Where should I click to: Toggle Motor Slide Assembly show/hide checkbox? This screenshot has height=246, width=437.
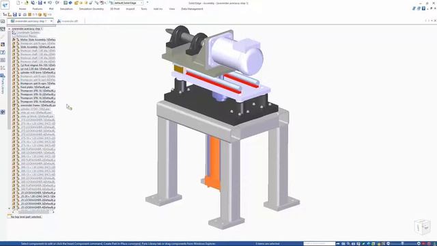(x=14, y=40)
